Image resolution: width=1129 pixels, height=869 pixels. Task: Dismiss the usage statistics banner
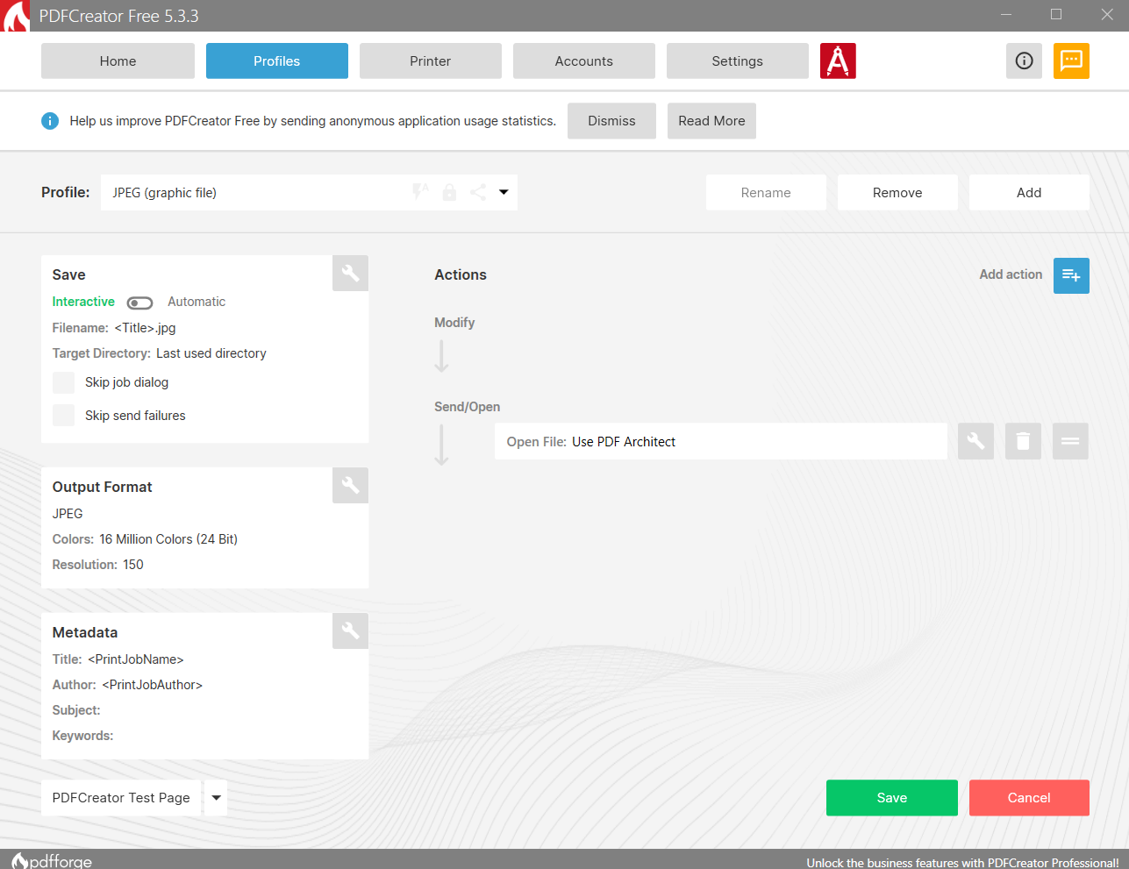coord(611,120)
